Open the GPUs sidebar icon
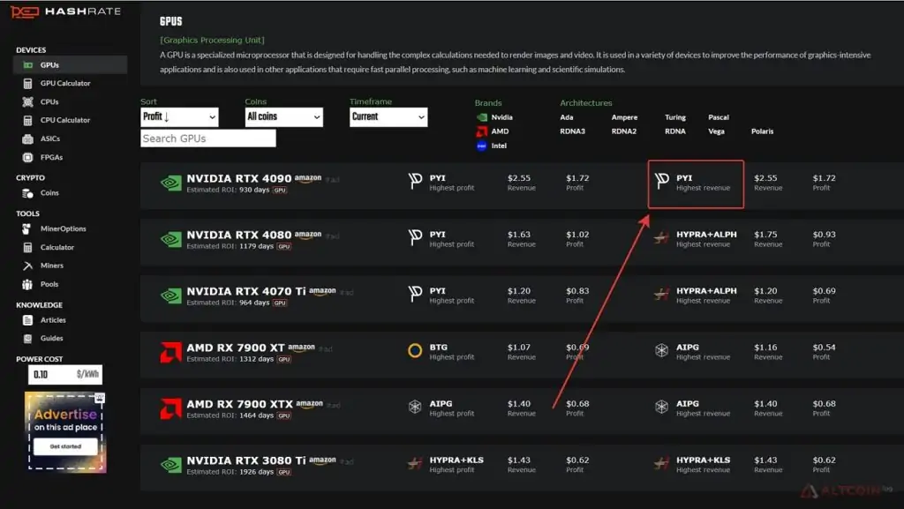 pos(27,65)
